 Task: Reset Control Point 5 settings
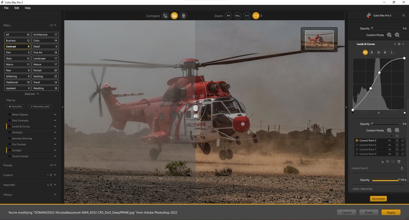point(403,168)
